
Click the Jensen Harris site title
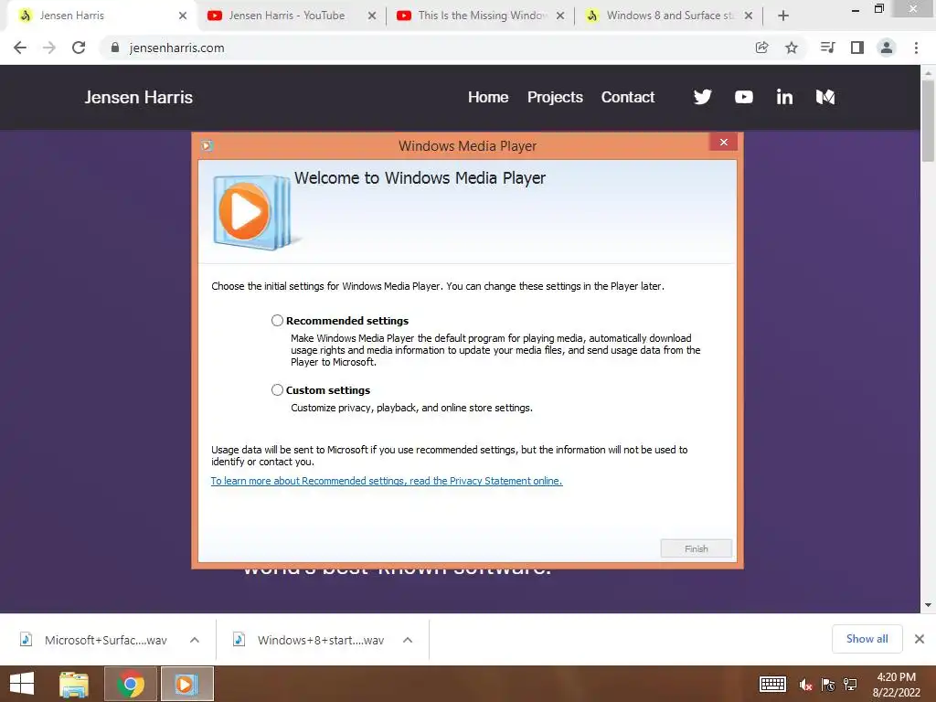(x=139, y=97)
